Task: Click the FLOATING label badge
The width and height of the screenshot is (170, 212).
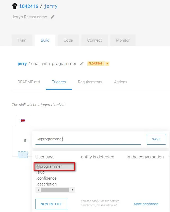Action: [96, 63]
